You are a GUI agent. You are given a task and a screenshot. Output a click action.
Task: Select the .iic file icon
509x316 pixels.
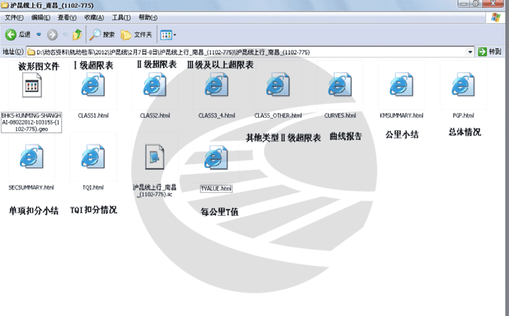click(155, 157)
